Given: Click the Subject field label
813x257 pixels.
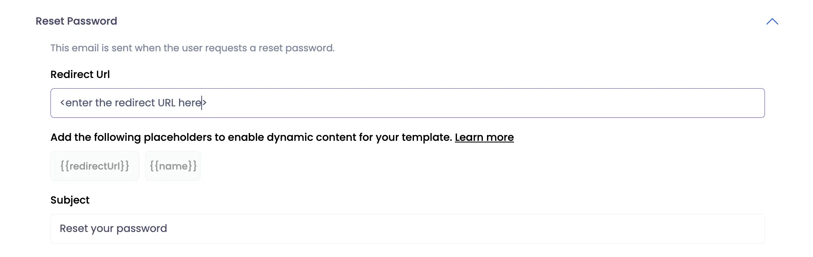Looking at the screenshot, I should (x=70, y=200).
